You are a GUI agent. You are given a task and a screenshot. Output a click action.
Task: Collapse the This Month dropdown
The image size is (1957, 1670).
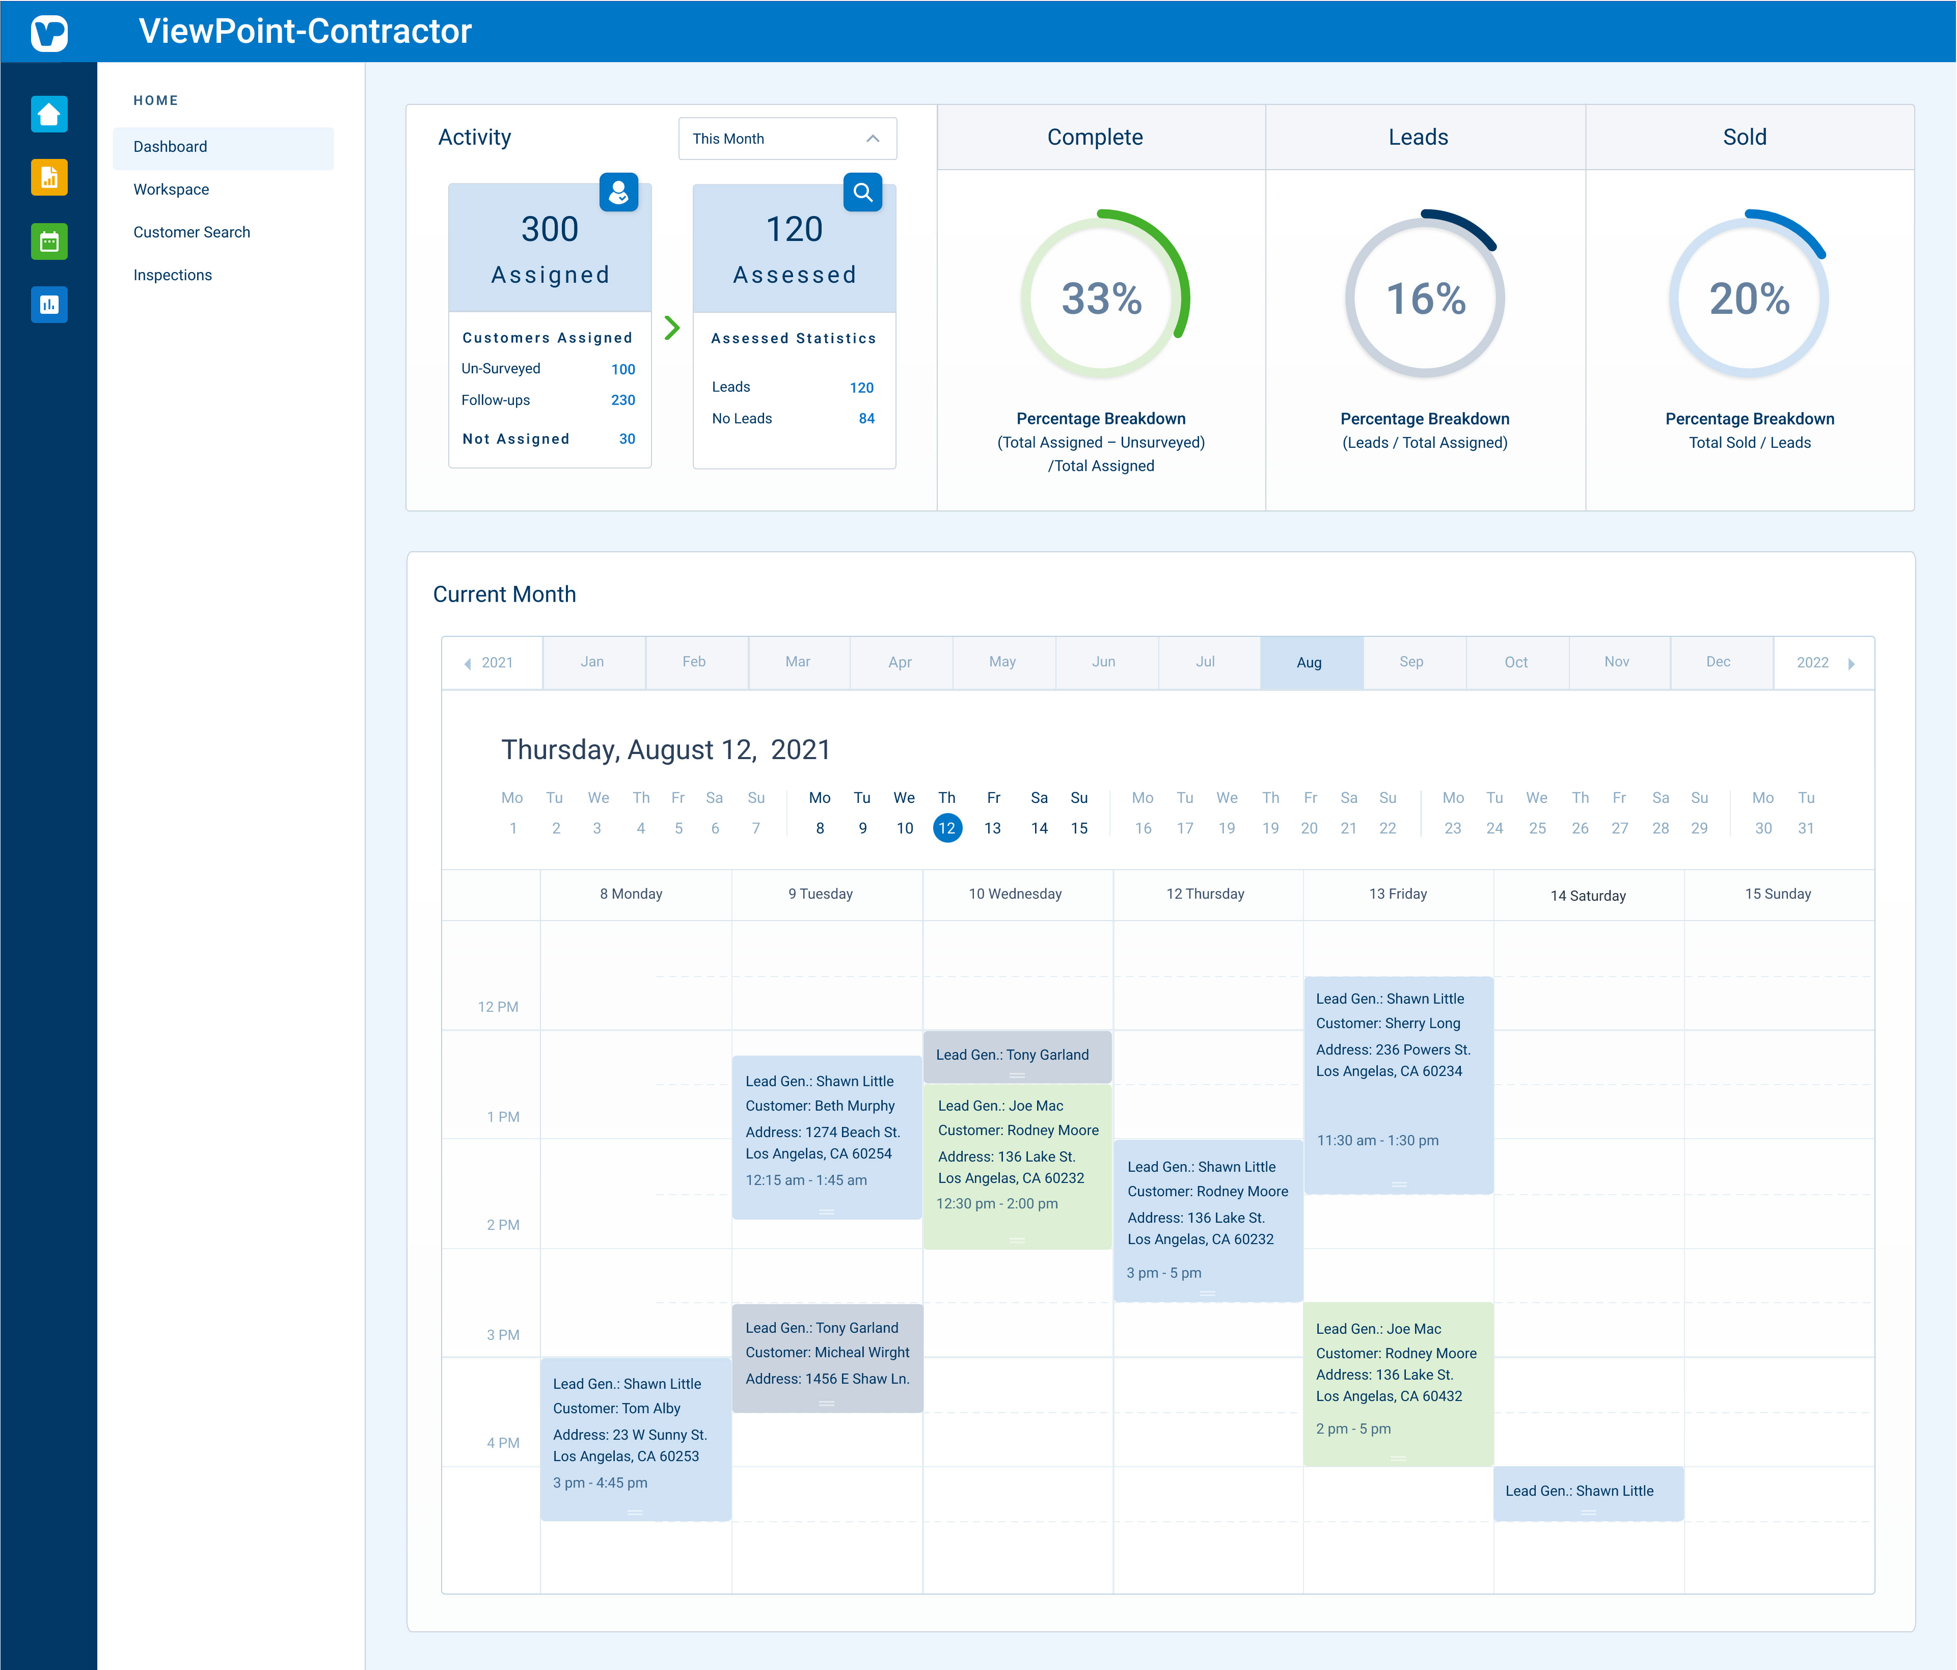click(873, 138)
